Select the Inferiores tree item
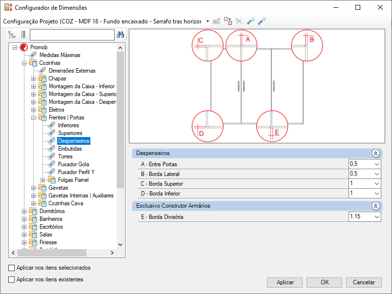Image resolution: width=392 pixels, height=294 pixels. 68,125
